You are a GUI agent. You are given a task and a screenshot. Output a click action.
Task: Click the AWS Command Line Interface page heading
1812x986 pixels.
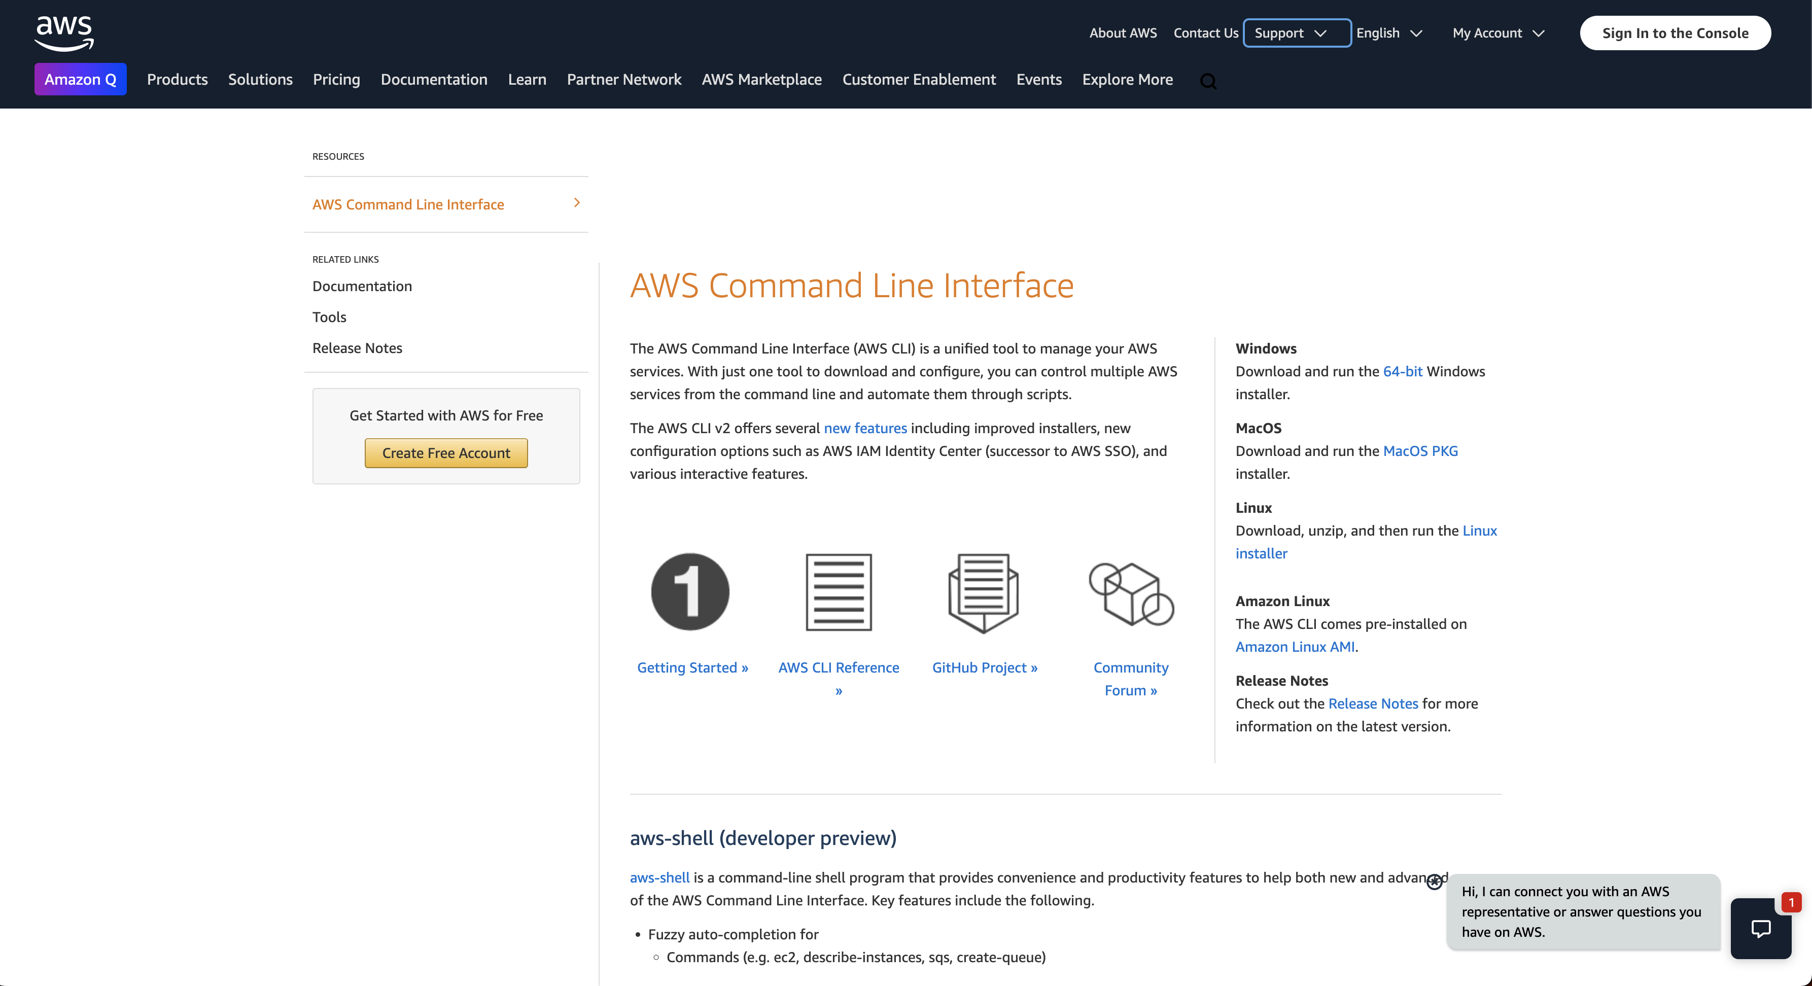(851, 286)
